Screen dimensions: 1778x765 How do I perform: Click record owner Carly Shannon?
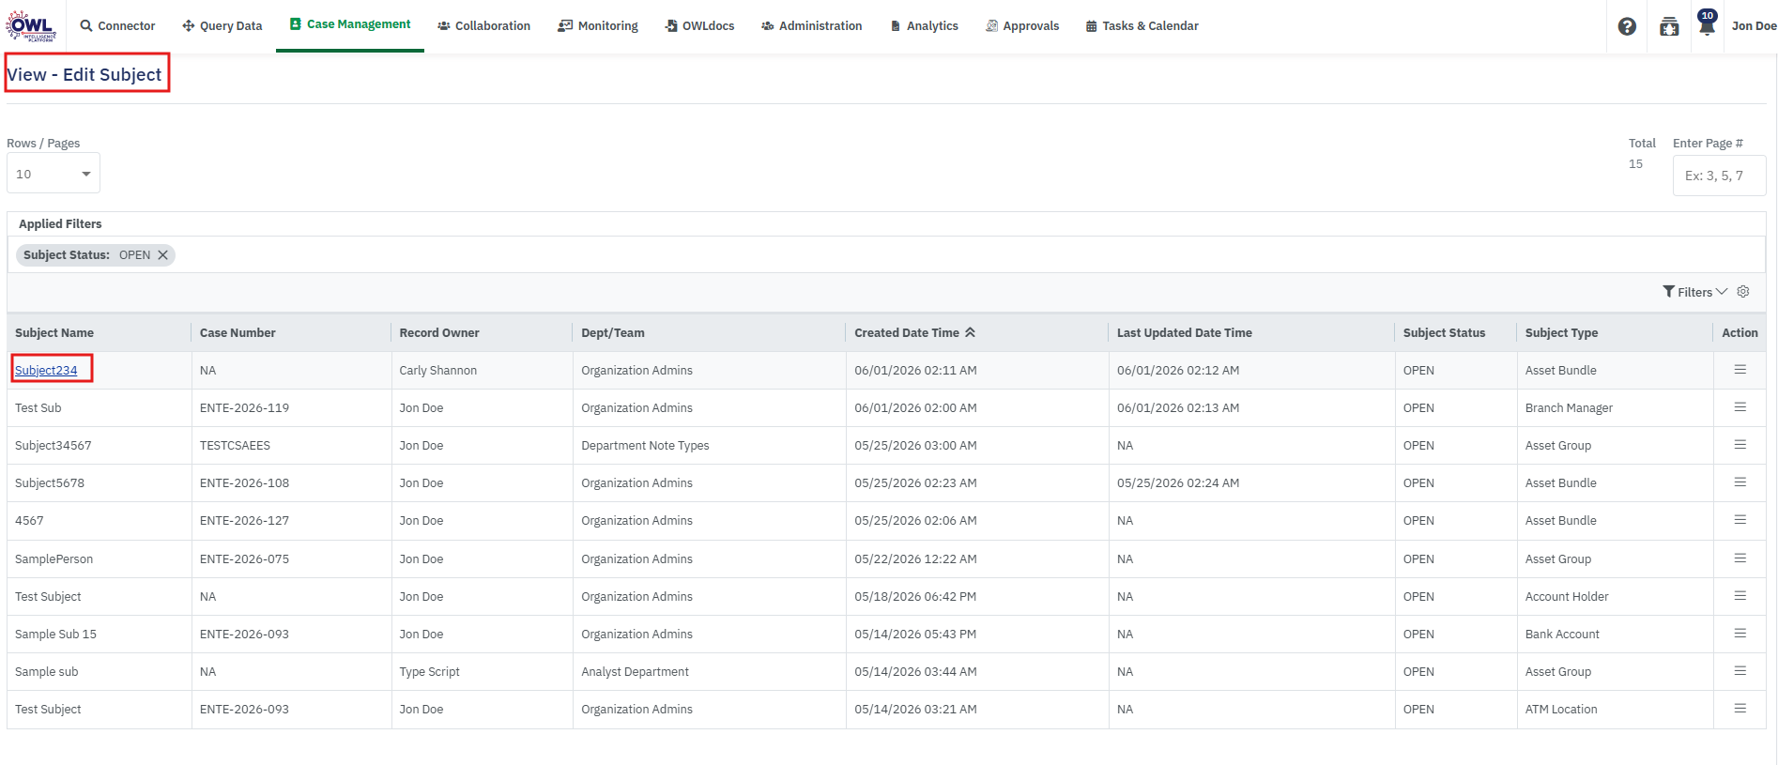438,371
